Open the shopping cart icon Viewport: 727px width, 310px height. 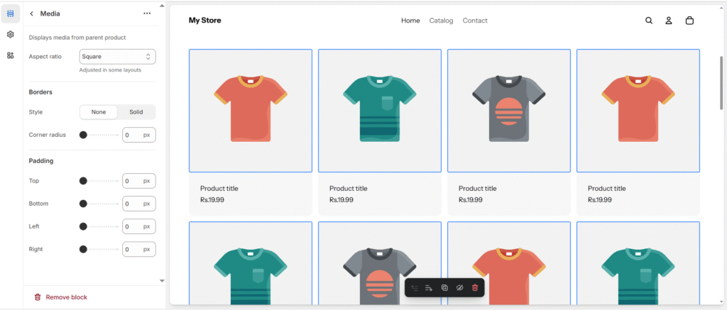[x=689, y=21]
